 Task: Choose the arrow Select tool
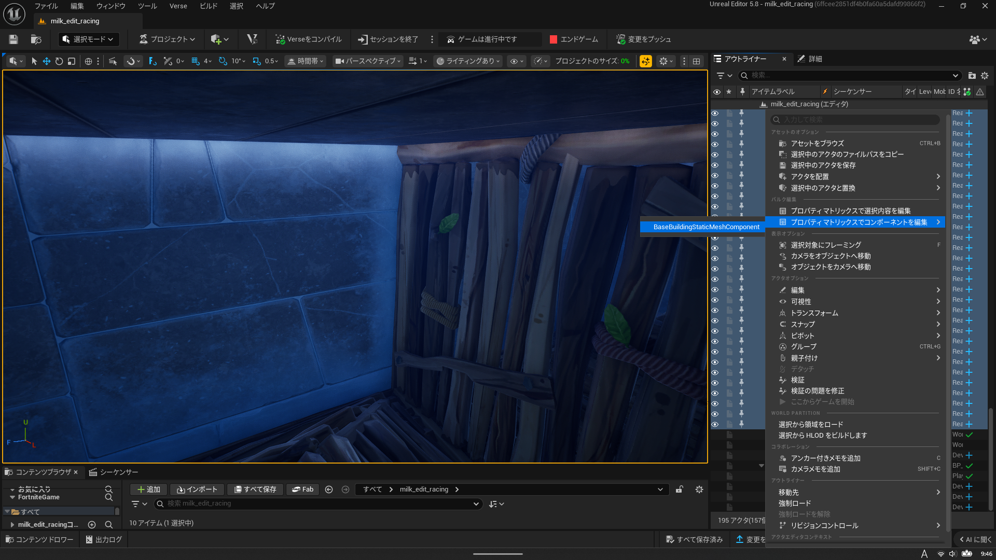[x=34, y=61]
